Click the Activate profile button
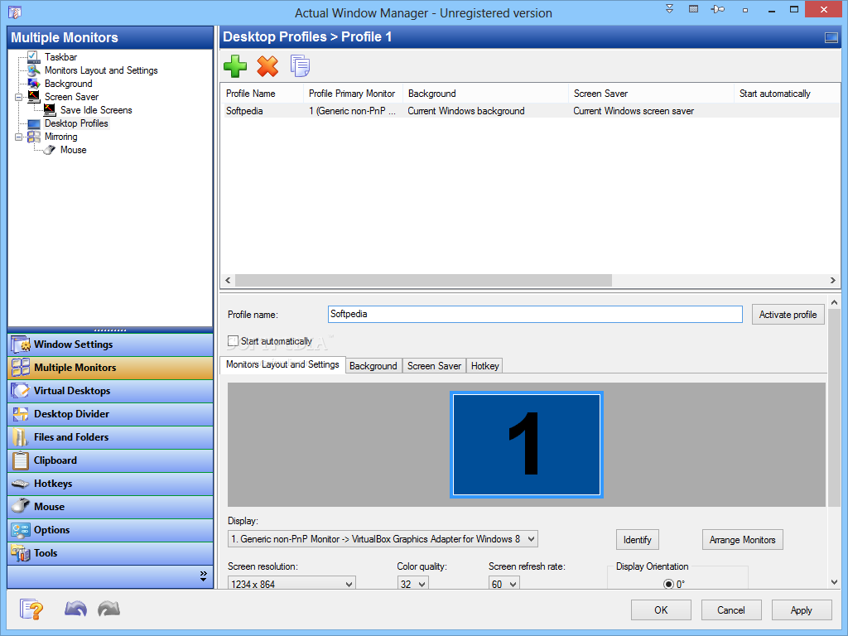Image resolution: width=848 pixels, height=636 pixels. coord(788,315)
